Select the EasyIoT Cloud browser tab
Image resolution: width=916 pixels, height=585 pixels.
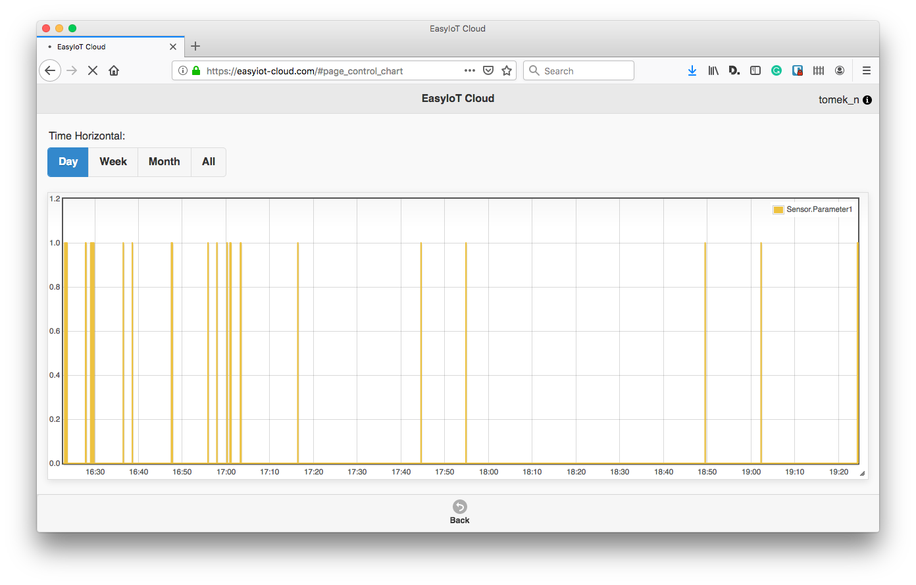pos(111,47)
